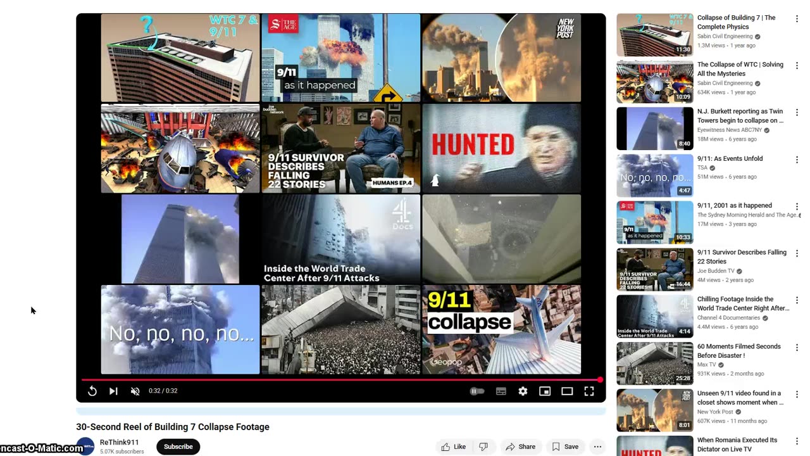Open 'Unseen 9/11 video found' sidebar title
810x456 pixels.
tap(740, 398)
